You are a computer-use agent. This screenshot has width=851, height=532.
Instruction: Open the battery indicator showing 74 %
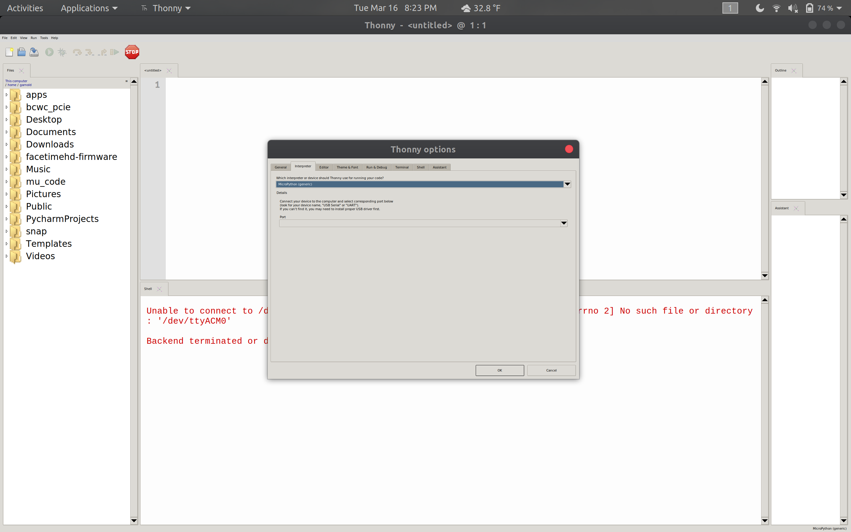coord(823,8)
